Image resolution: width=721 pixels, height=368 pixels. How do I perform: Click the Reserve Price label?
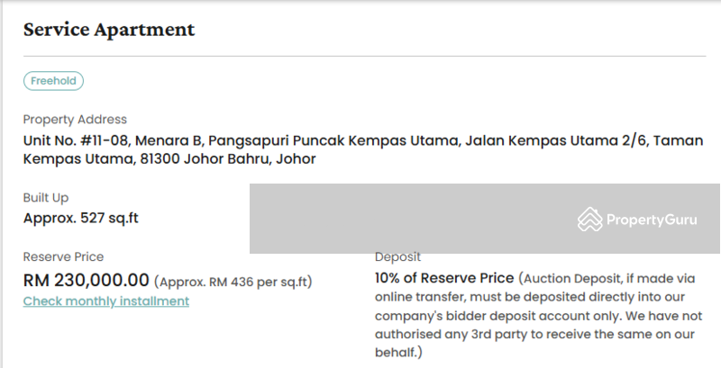[x=63, y=256]
